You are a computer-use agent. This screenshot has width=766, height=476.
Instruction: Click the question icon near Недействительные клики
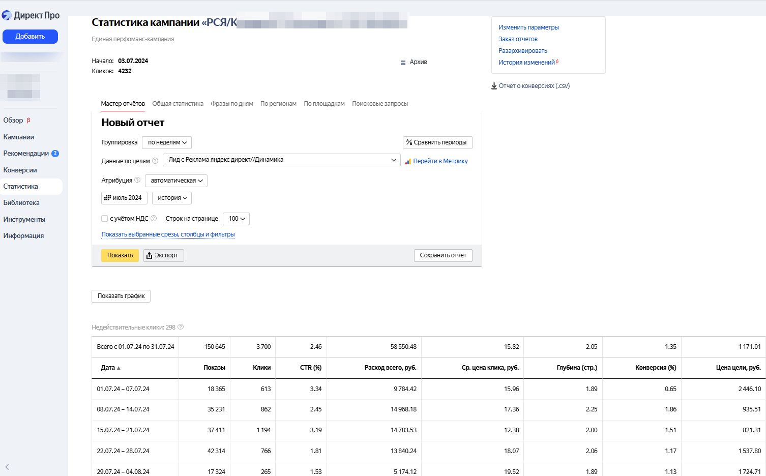(x=181, y=327)
